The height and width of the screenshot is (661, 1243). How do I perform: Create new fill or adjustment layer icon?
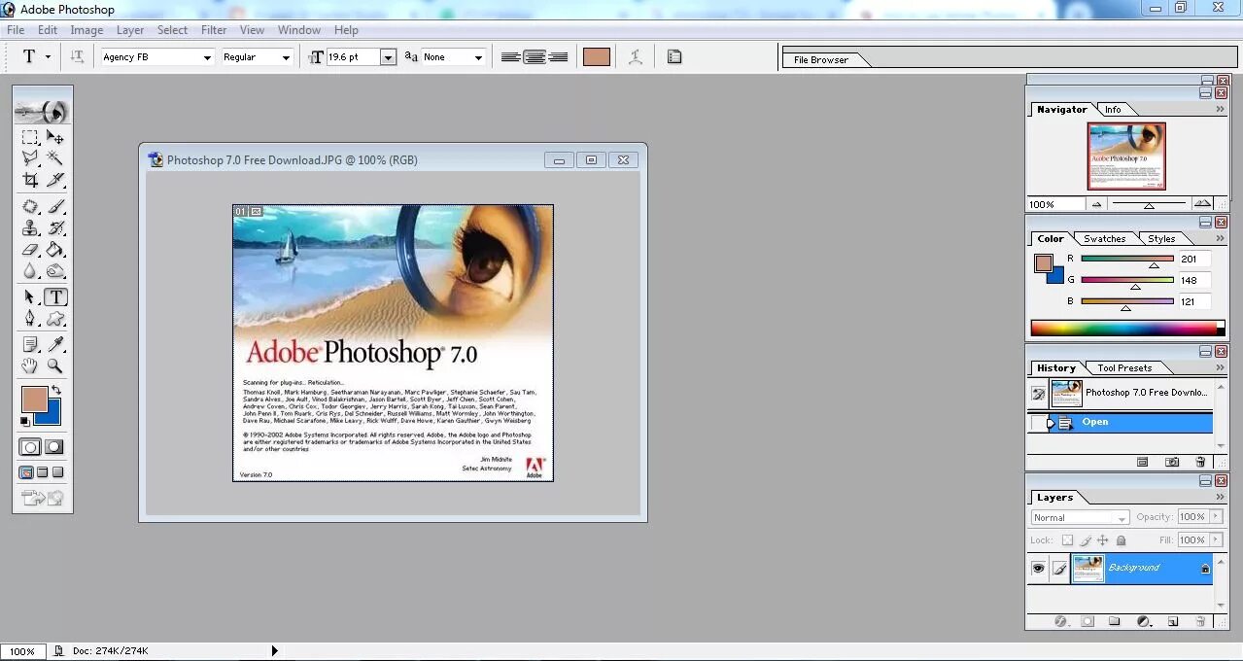tap(1144, 621)
